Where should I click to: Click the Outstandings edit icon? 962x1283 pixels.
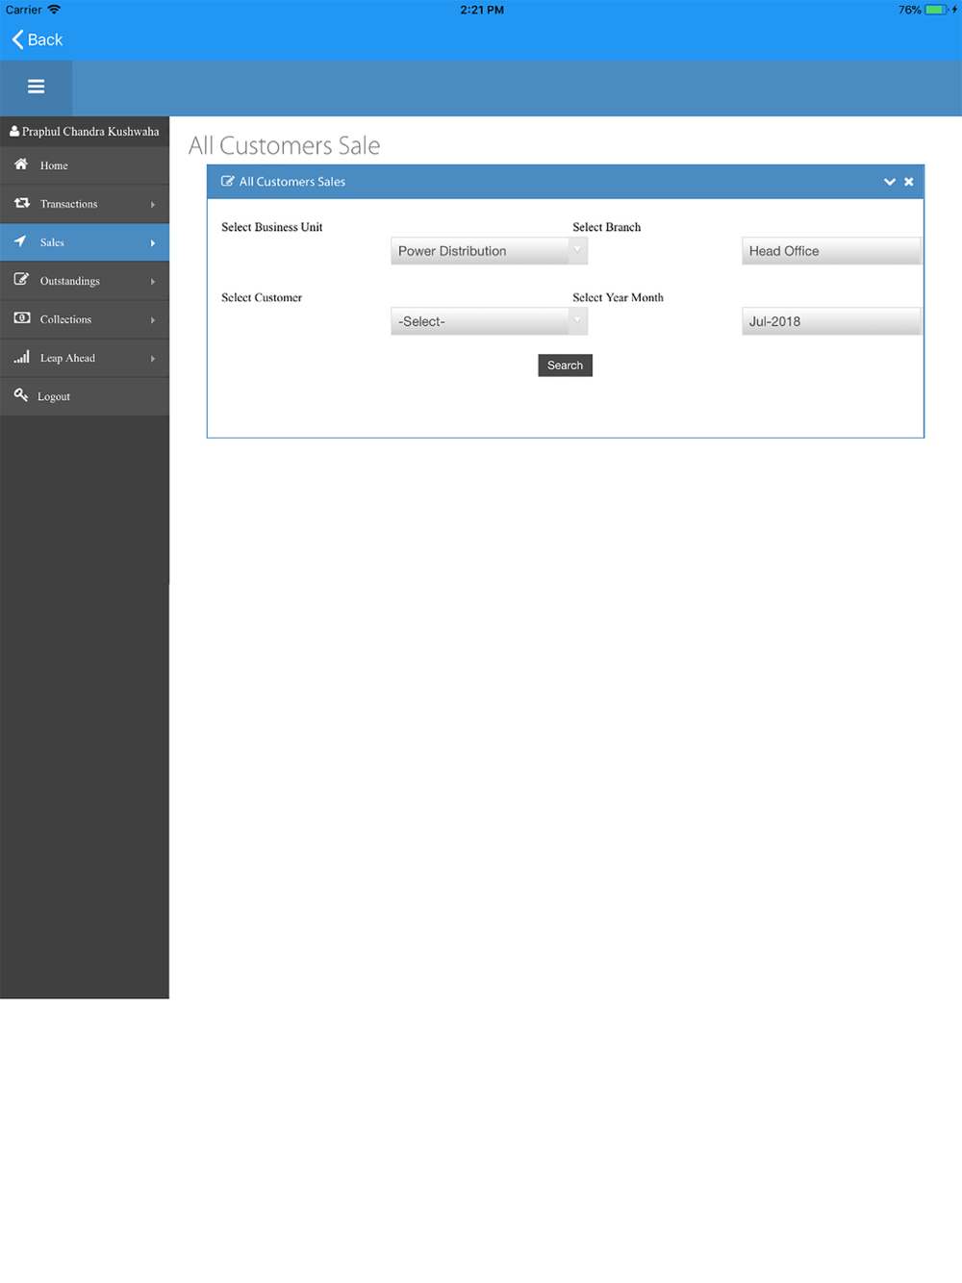click(21, 280)
